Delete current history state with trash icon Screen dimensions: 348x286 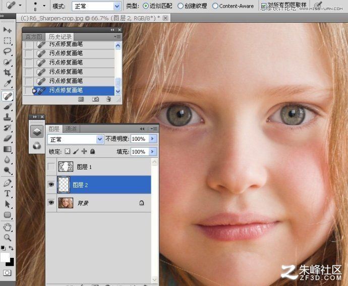coord(108,99)
